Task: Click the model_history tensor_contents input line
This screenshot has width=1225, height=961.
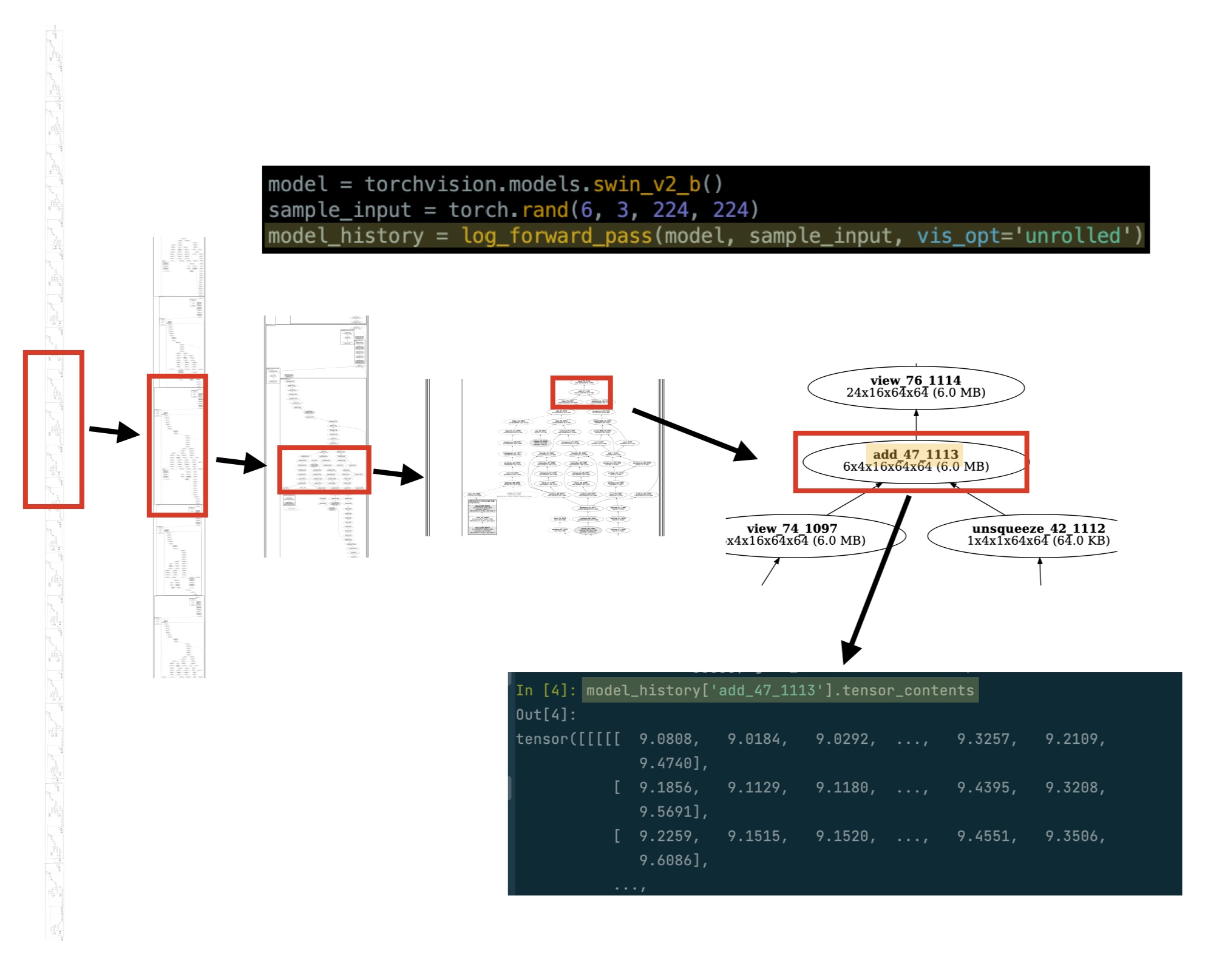Action: pyautogui.click(x=779, y=690)
